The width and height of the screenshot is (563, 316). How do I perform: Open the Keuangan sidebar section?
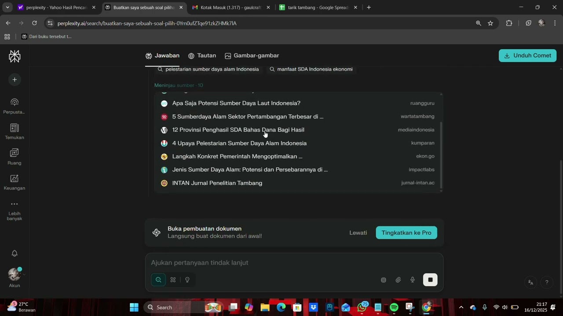pyautogui.click(x=15, y=183)
